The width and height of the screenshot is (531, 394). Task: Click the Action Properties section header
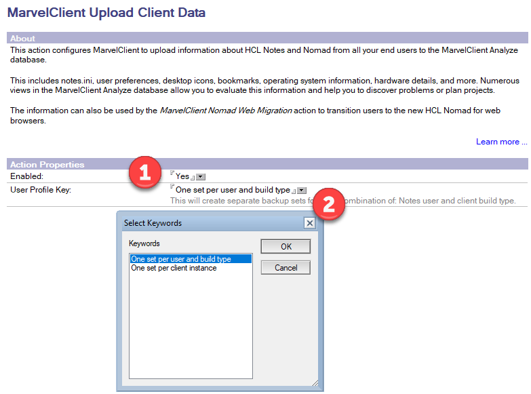(47, 164)
